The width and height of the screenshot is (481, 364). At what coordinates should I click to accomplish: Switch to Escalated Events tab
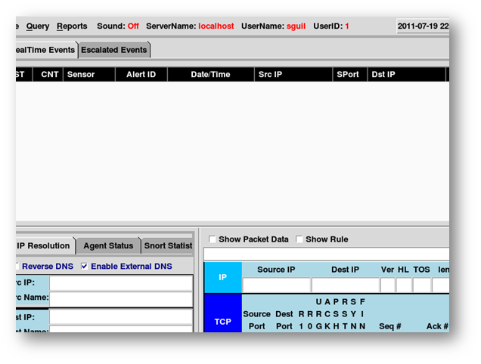(x=114, y=50)
